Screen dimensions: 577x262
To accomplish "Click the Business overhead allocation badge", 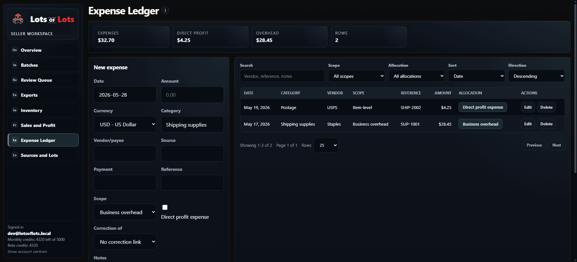I will click(480, 124).
